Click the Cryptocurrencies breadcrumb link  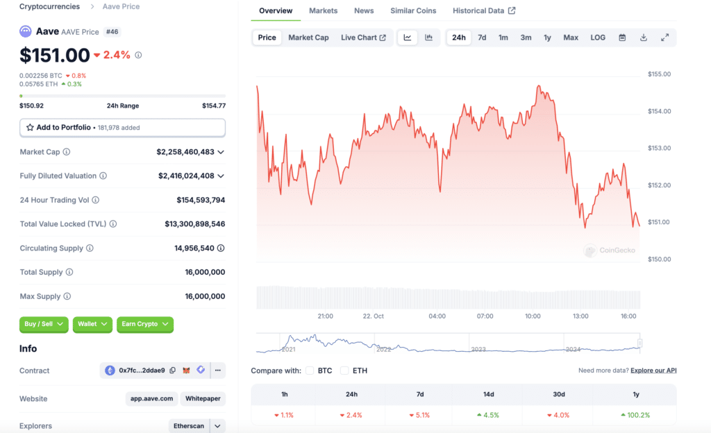click(x=49, y=6)
